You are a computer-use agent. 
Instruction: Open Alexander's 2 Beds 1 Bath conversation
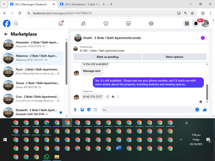[x=33, y=44]
